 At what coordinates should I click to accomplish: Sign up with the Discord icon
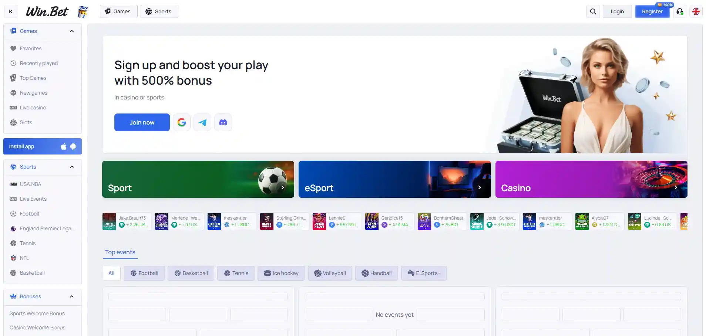pyautogui.click(x=223, y=122)
